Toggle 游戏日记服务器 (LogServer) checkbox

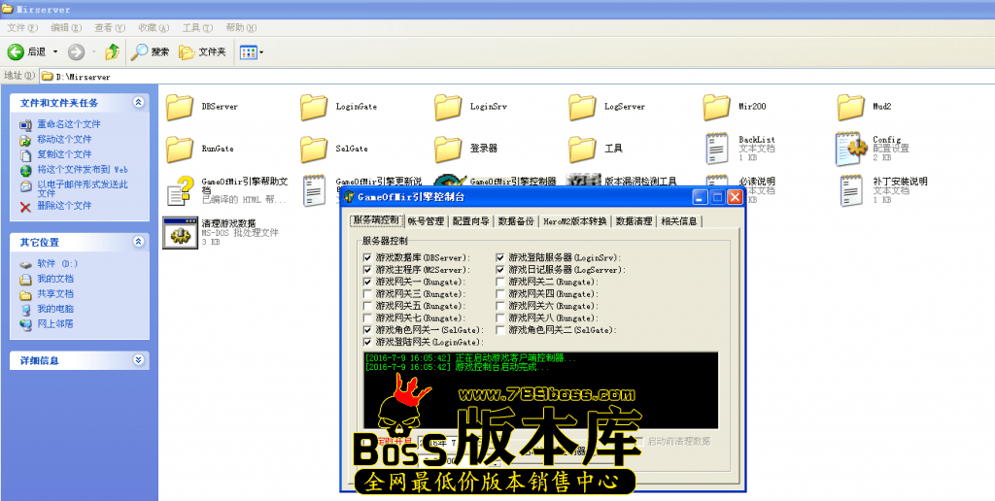coord(501,269)
